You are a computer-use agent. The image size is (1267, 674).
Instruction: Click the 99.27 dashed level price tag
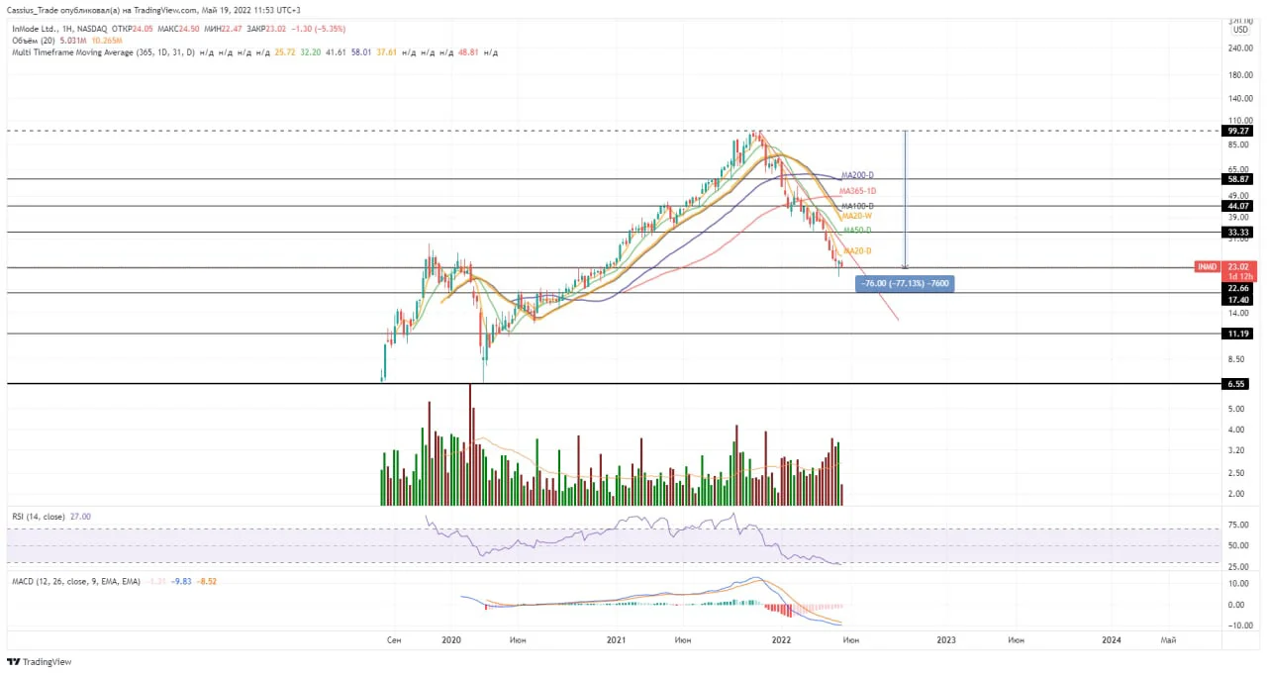[1237, 131]
